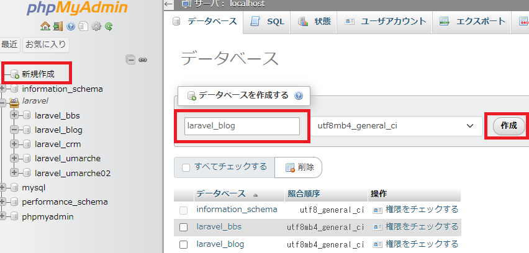Click the 作成 button
529x253 pixels.
[509, 126]
